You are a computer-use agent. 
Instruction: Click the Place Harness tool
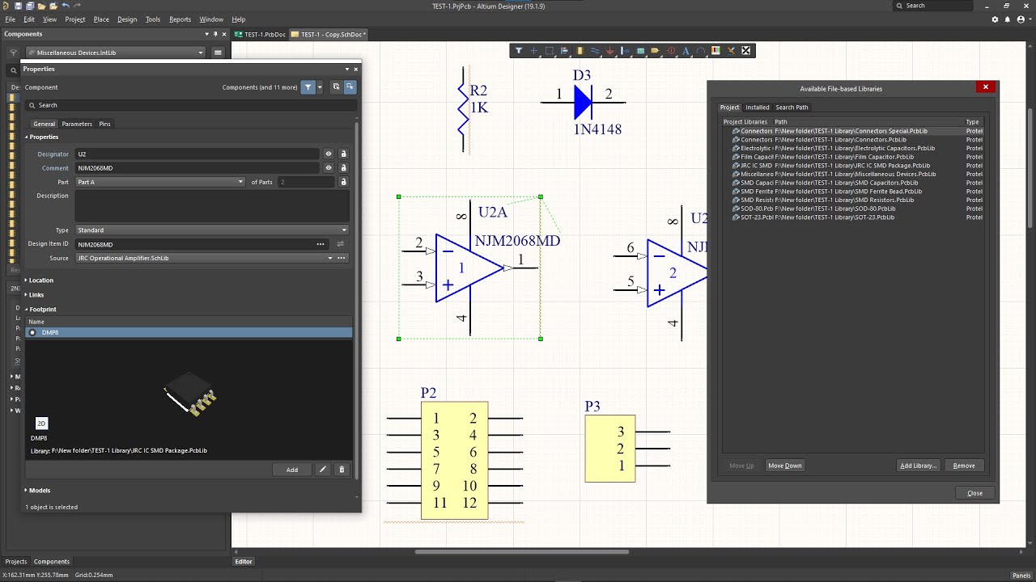pyautogui.click(x=625, y=50)
